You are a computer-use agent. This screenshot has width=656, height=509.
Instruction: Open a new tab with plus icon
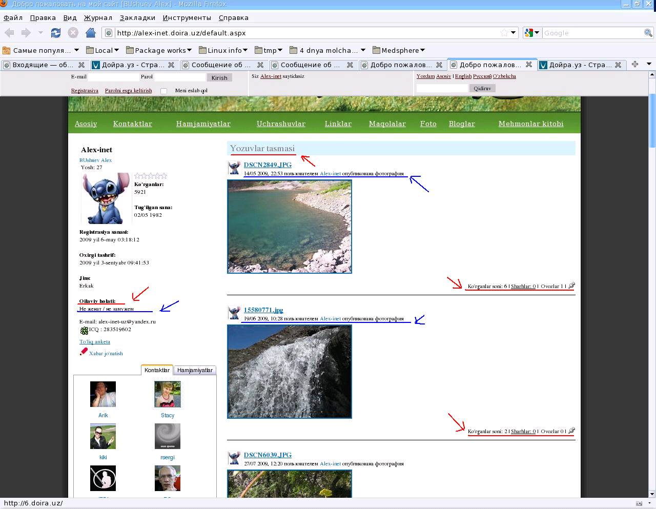click(x=635, y=64)
